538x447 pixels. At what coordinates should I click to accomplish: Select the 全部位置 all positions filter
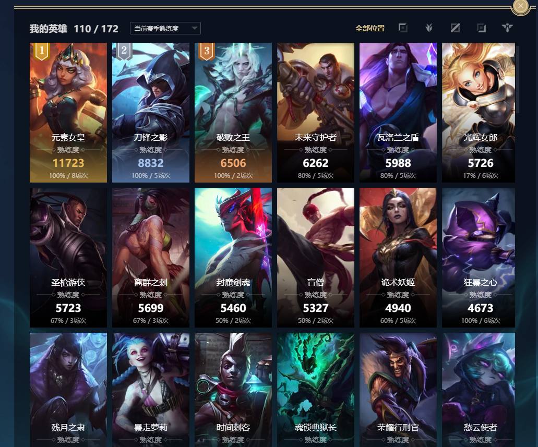(x=370, y=28)
